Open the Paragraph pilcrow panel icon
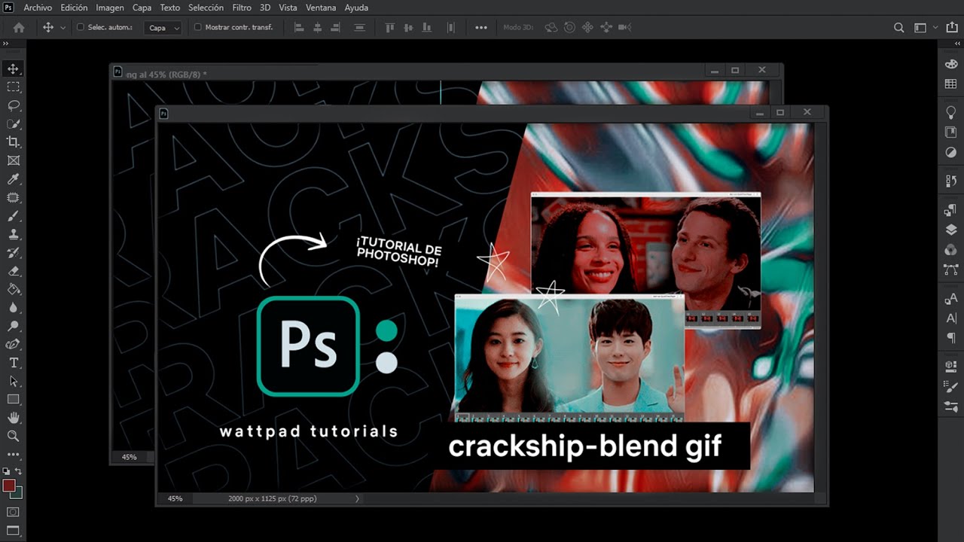The height and width of the screenshot is (542, 964). point(951,338)
